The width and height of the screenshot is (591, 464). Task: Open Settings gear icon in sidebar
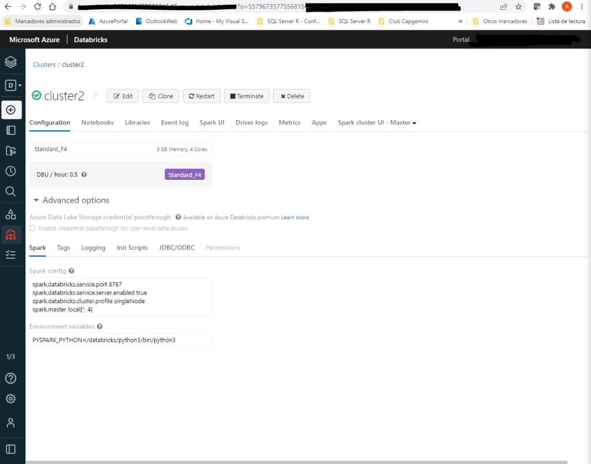click(x=11, y=399)
